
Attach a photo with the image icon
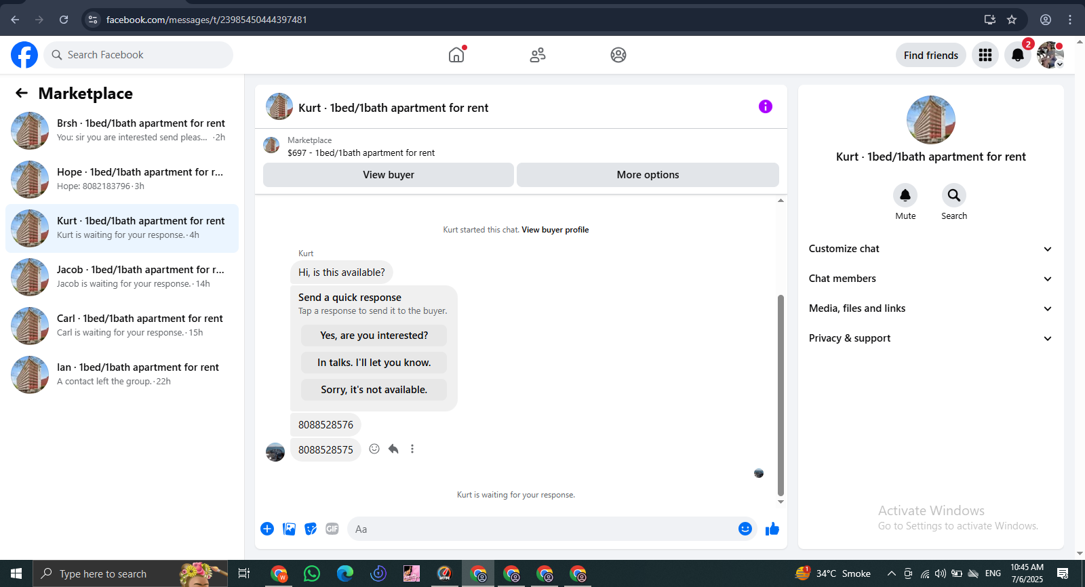[289, 529]
